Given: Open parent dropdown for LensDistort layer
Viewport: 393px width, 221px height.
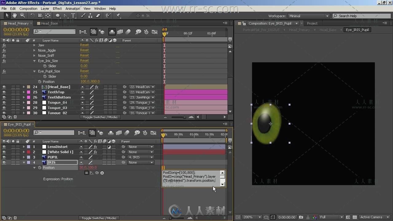Looking at the screenshot, I should [x=141, y=147].
